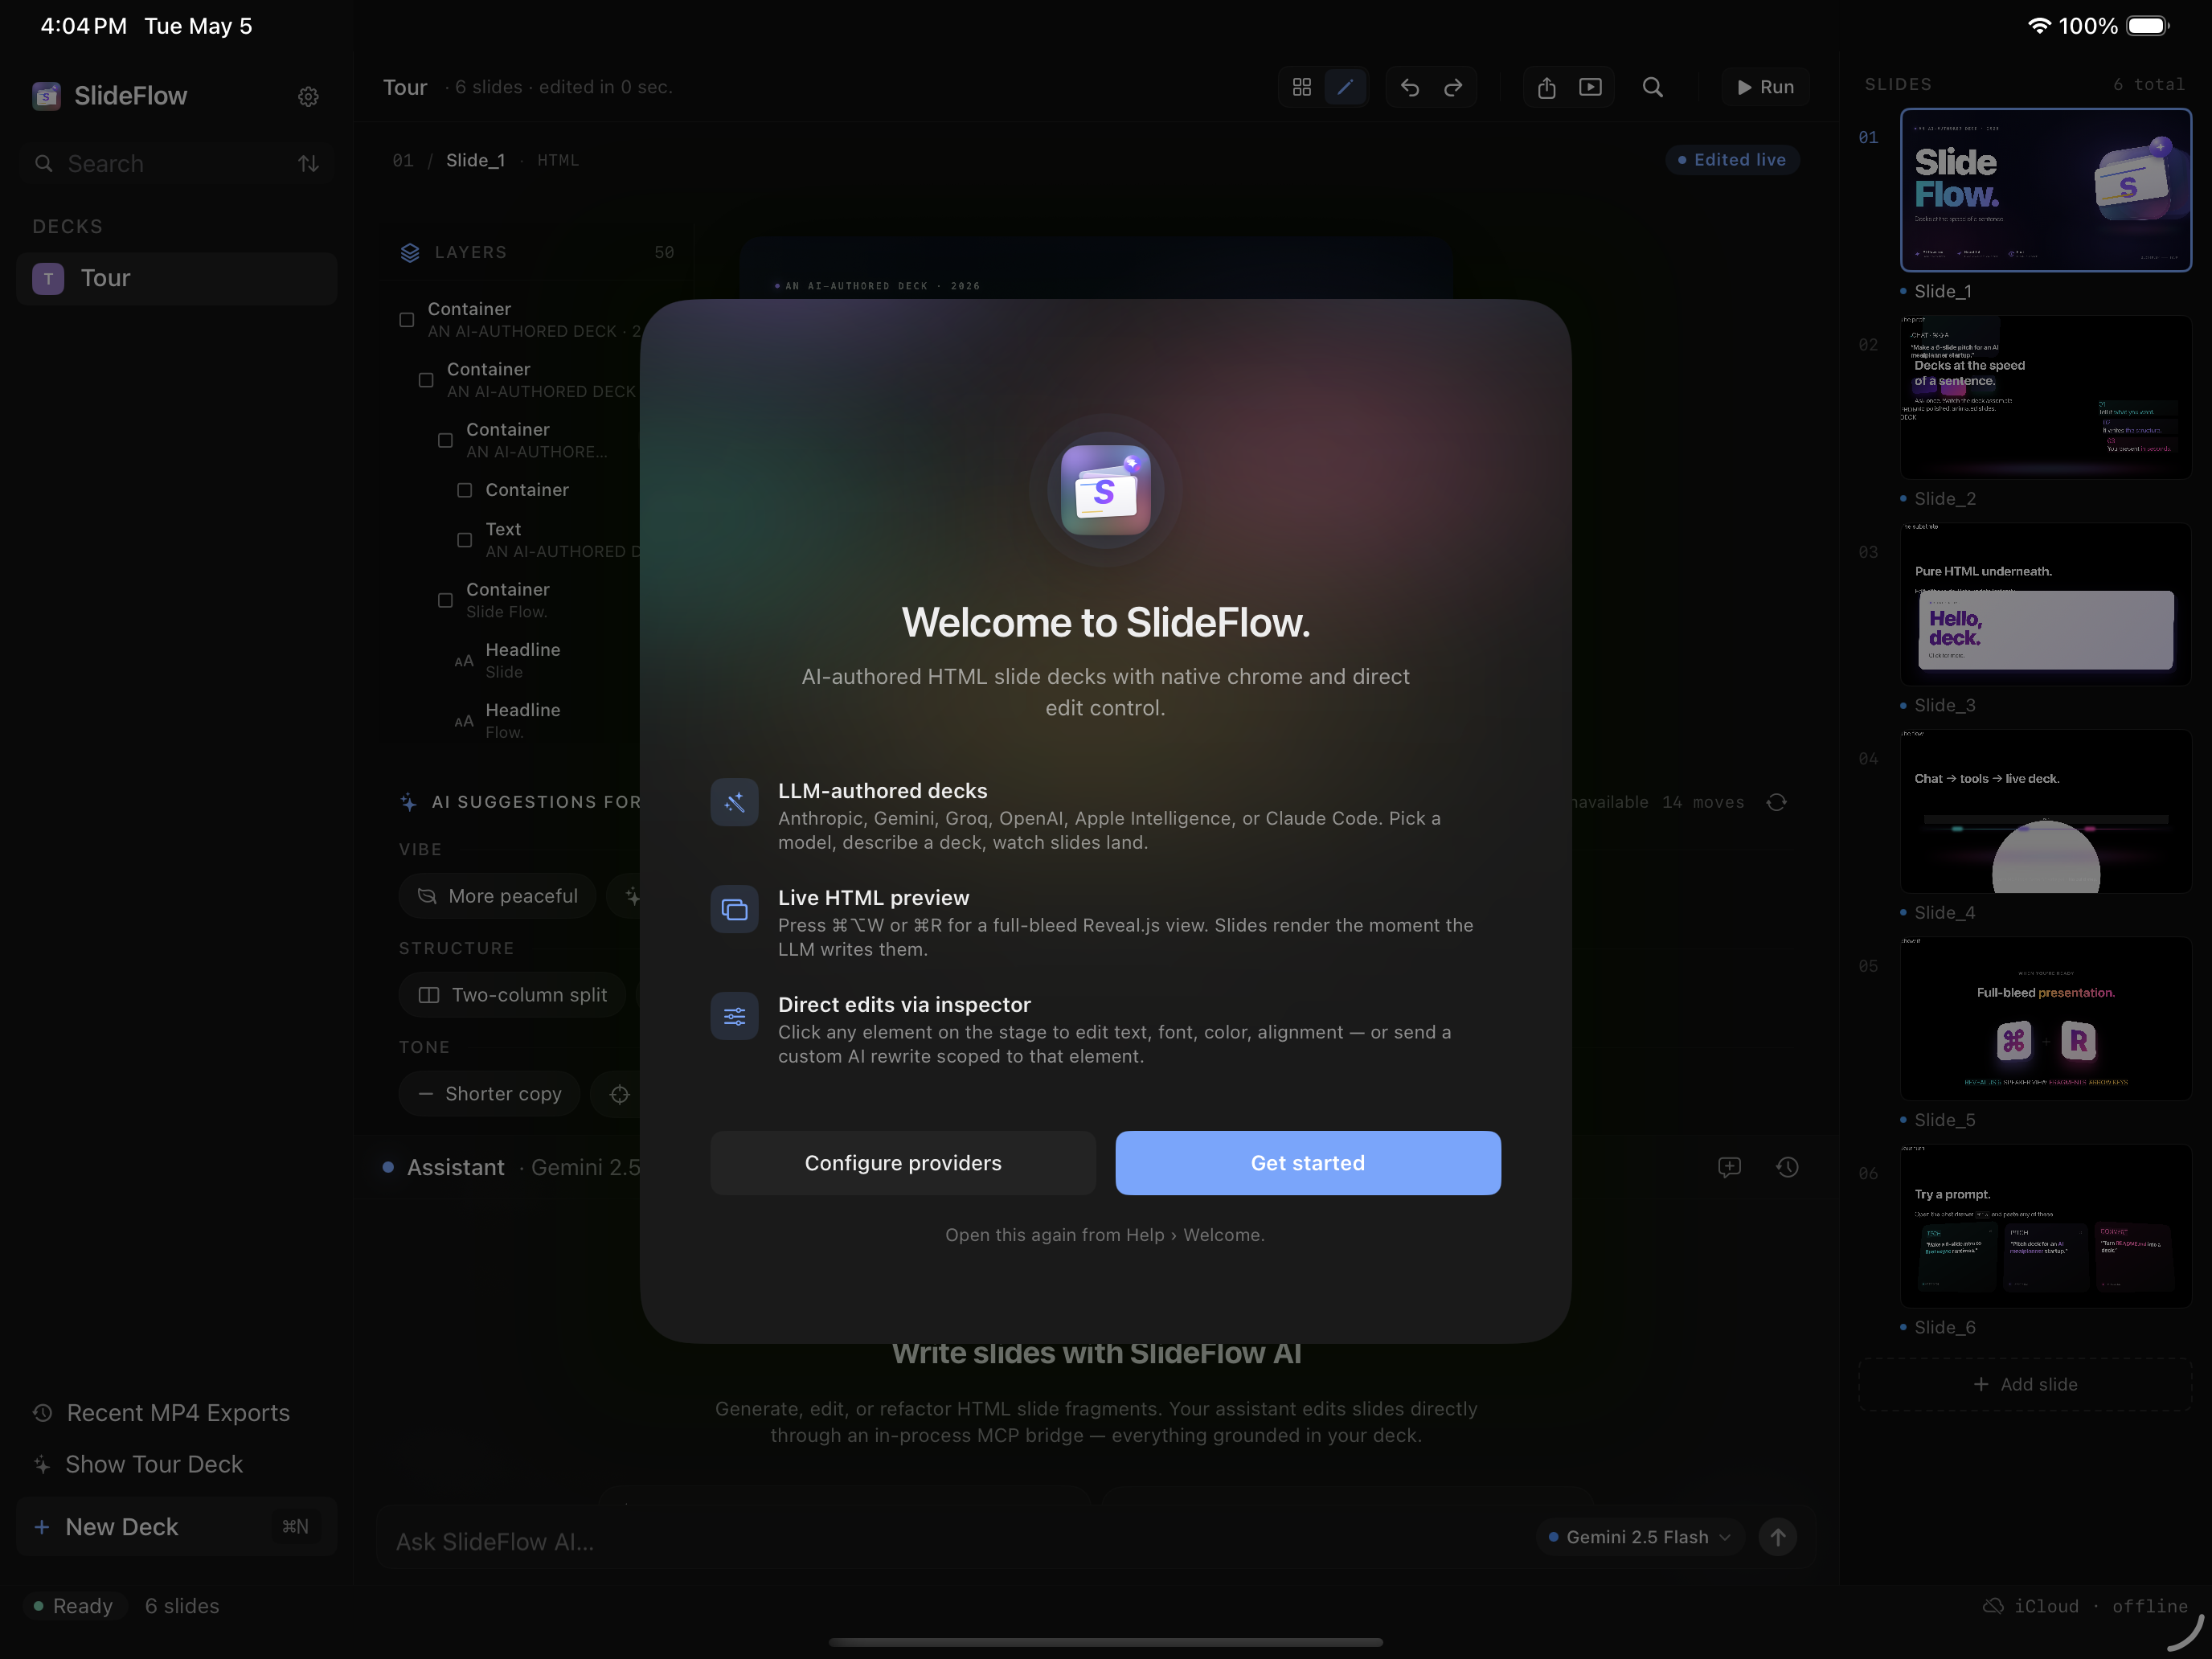Select Slide_6 thumbnail
2212x1659 pixels.
(2046, 1226)
